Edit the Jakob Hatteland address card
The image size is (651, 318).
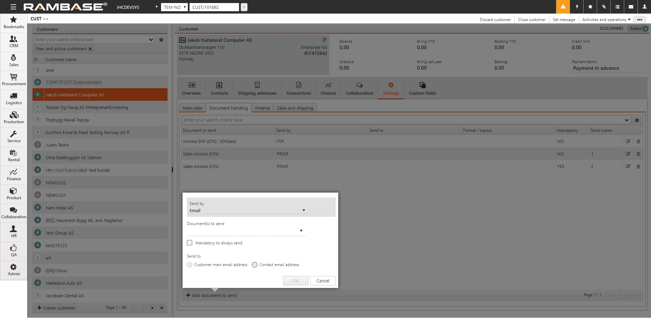point(324,40)
